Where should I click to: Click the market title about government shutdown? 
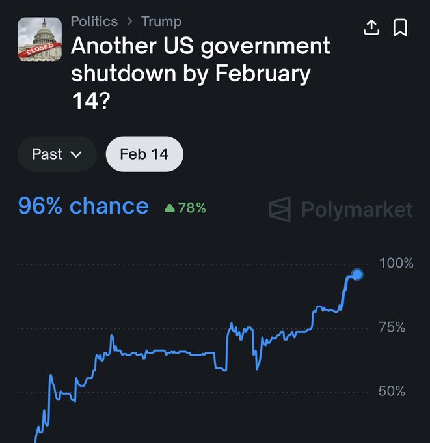pyautogui.click(x=200, y=73)
